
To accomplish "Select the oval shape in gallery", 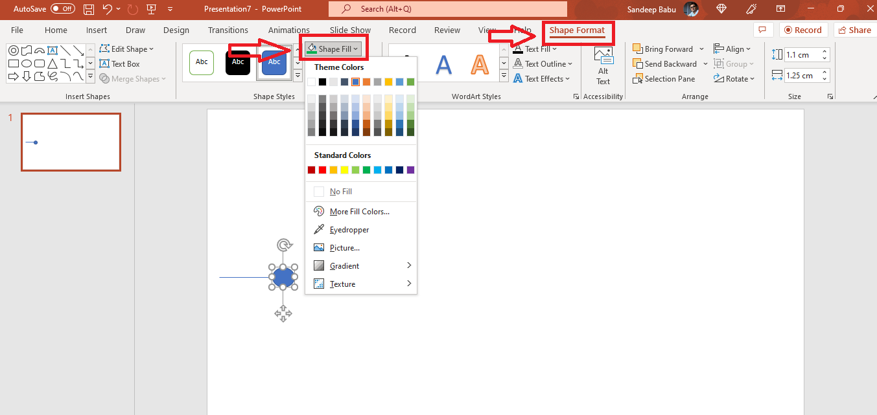I will click(x=26, y=63).
